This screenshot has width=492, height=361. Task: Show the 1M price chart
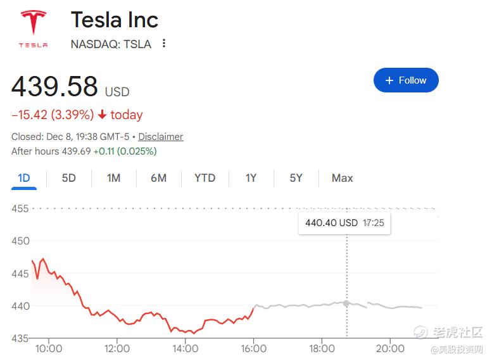click(x=113, y=178)
